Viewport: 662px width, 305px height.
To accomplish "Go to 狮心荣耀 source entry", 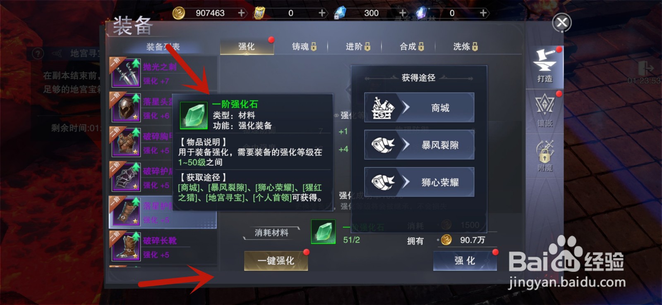I will [419, 182].
